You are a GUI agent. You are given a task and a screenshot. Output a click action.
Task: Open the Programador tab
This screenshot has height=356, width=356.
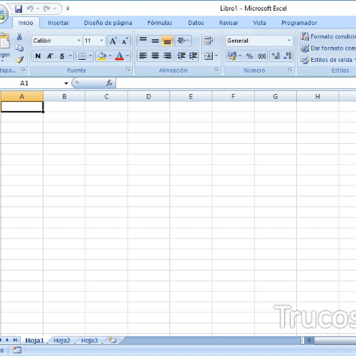(299, 23)
